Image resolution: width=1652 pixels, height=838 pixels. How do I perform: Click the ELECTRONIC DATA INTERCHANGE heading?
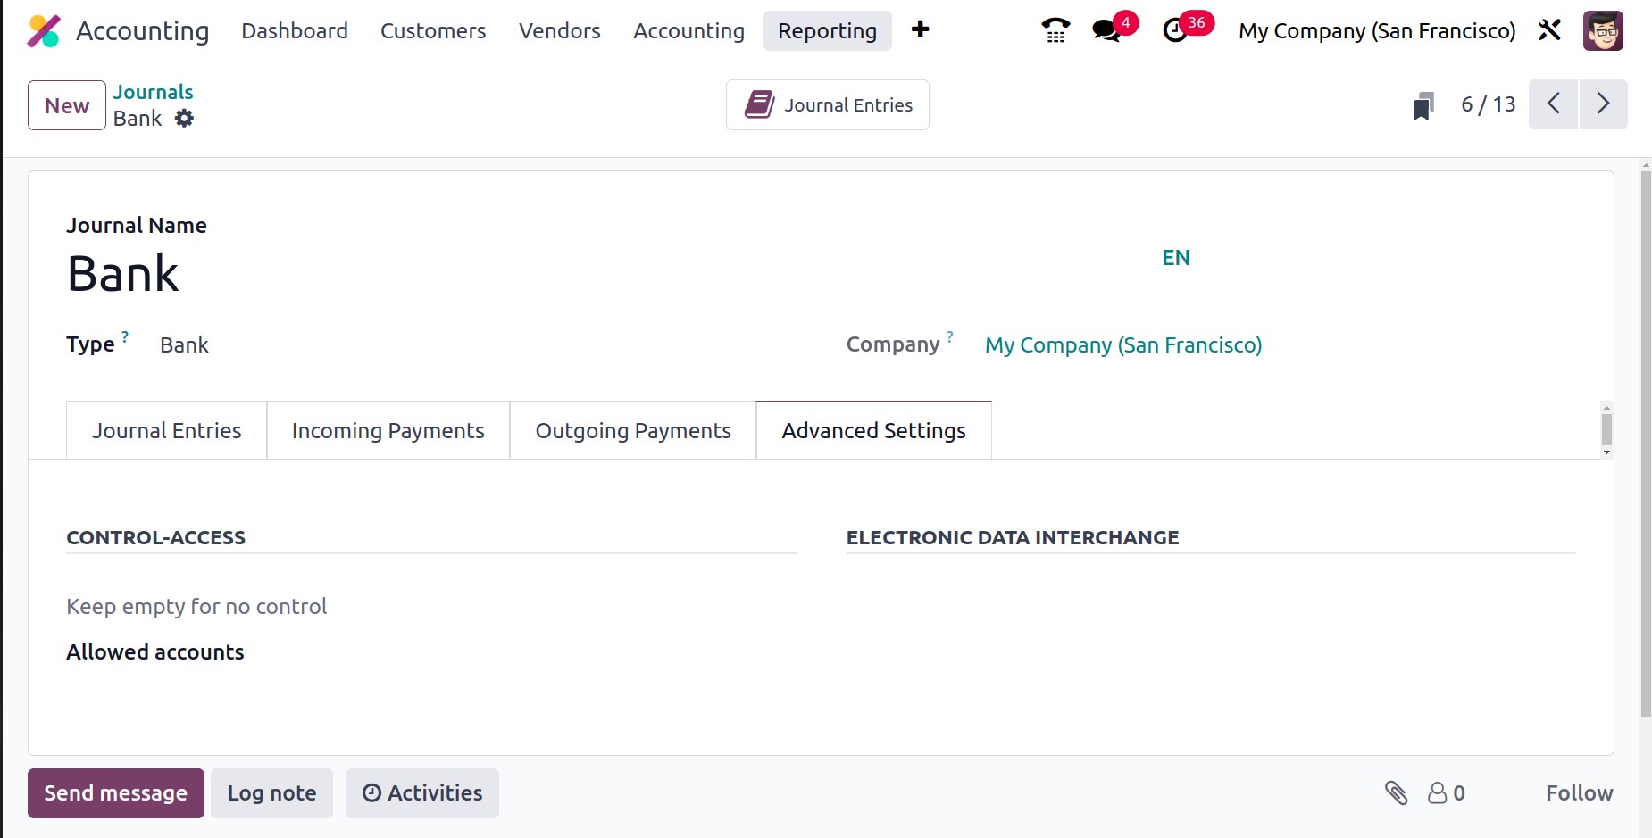[1013, 537]
